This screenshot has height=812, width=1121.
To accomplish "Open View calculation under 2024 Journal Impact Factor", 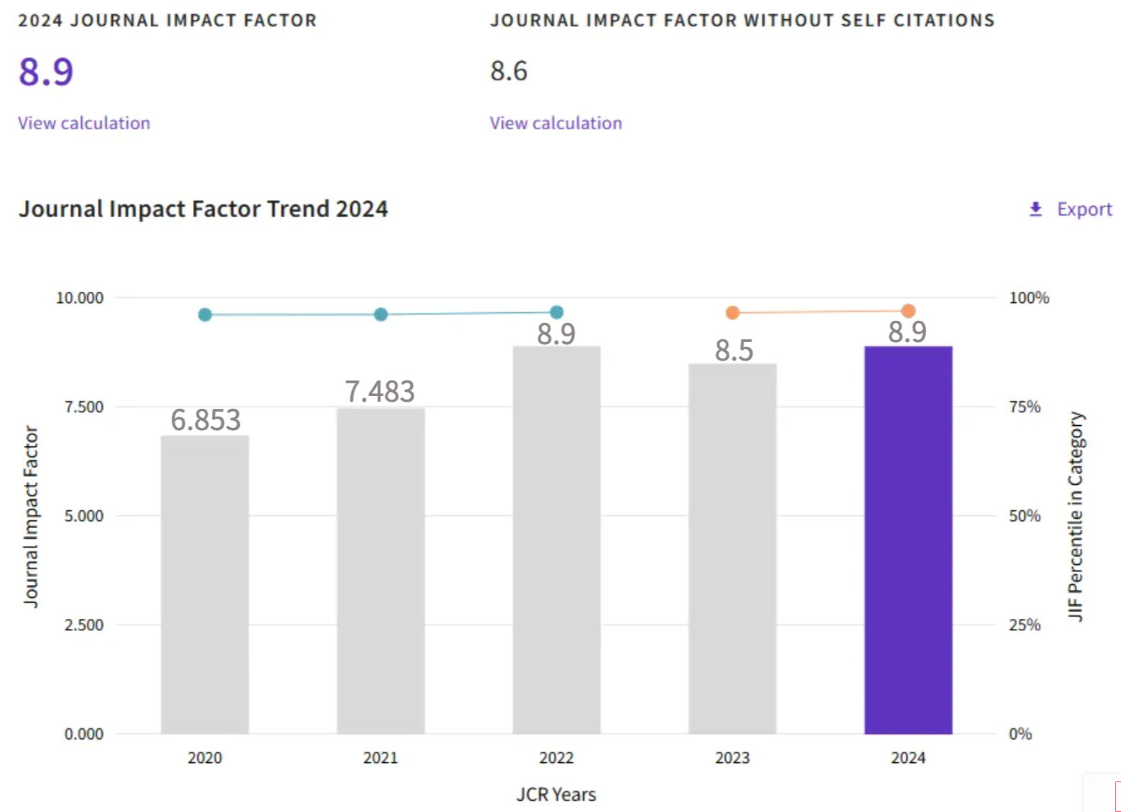I will (84, 123).
